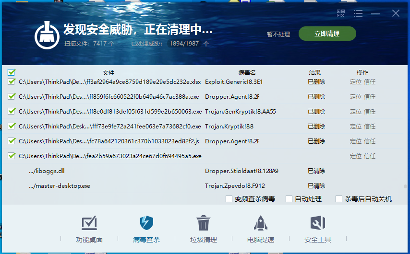Switch to 电脑提速 tab label
Viewport: 410px width, 254px height.
(261, 240)
